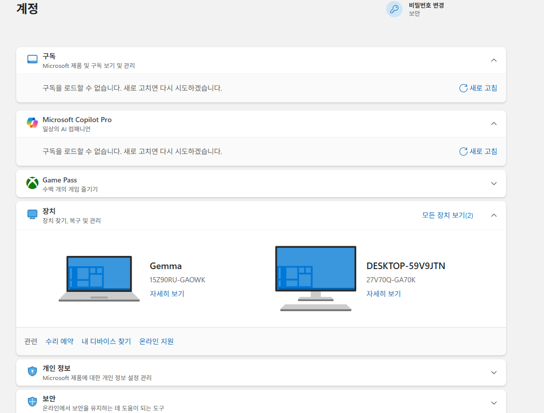Click the Microsoft Copilot Pro title
Viewport: 544px width, 413px height.
point(77,120)
